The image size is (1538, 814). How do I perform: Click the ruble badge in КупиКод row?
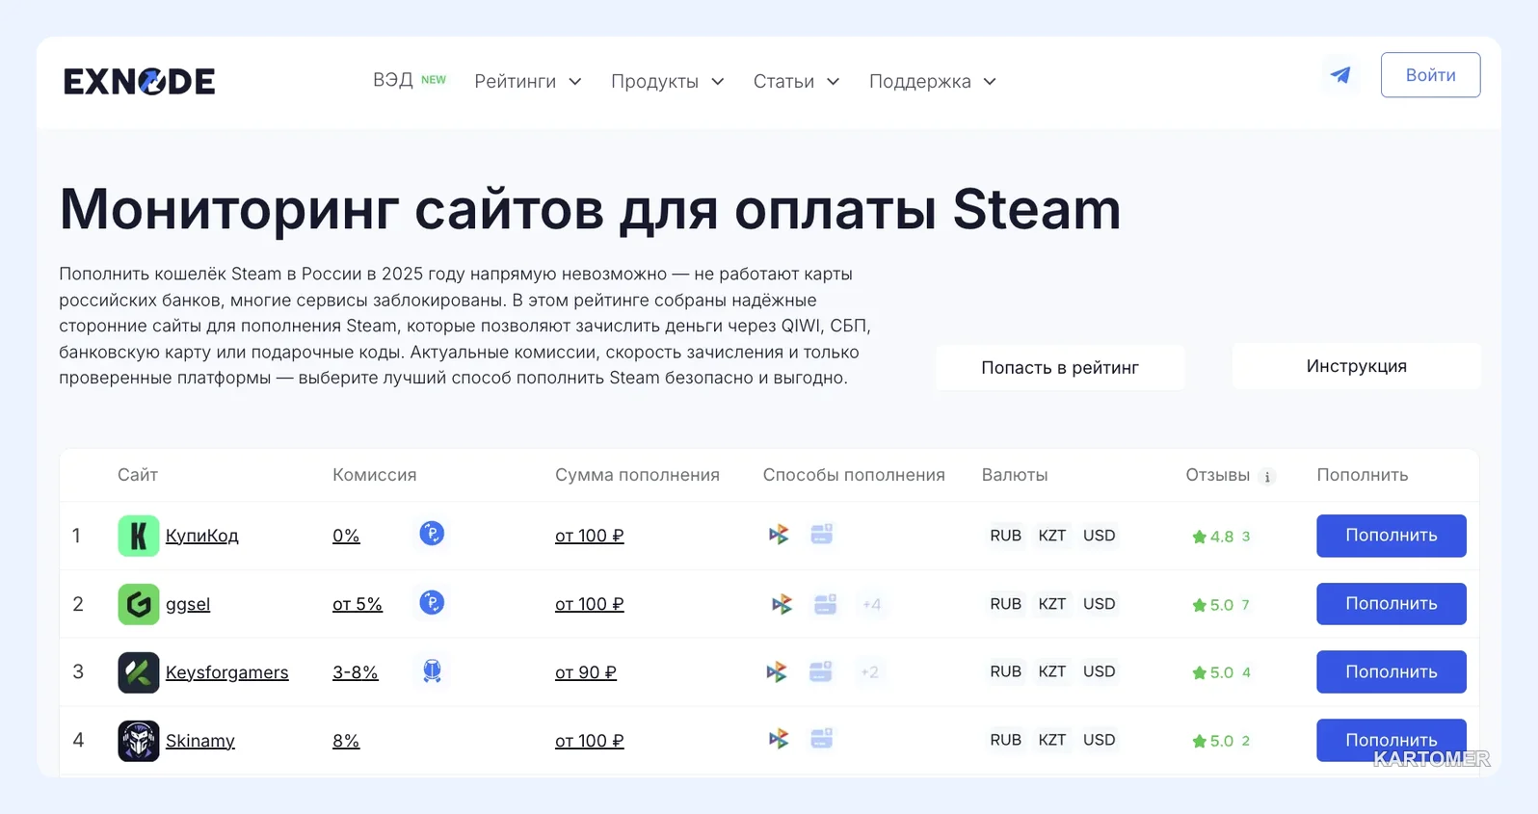click(x=432, y=534)
